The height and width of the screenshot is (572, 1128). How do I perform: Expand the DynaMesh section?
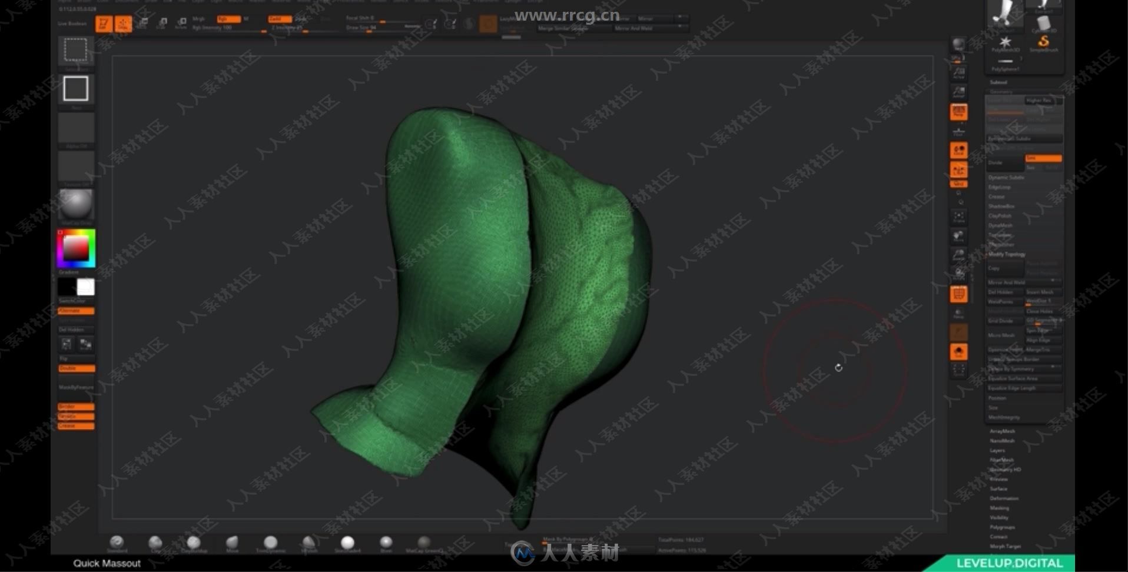coord(1000,225)
